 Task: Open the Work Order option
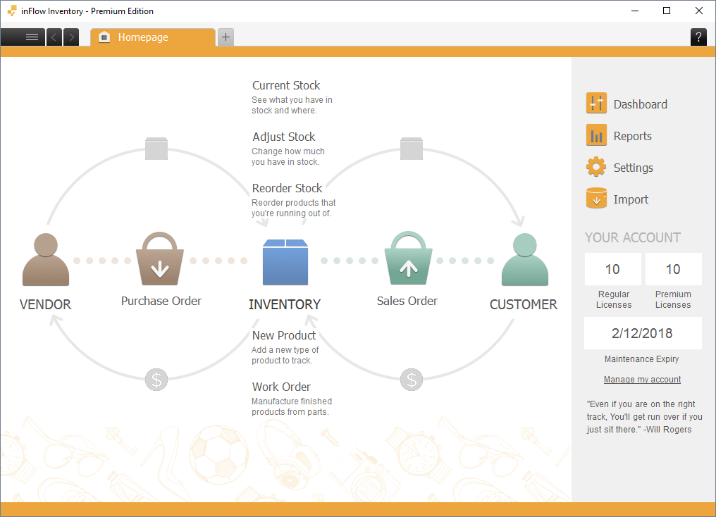click(x=281, y=387)
